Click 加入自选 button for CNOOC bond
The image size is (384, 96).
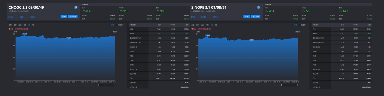(x=73, y=16)
